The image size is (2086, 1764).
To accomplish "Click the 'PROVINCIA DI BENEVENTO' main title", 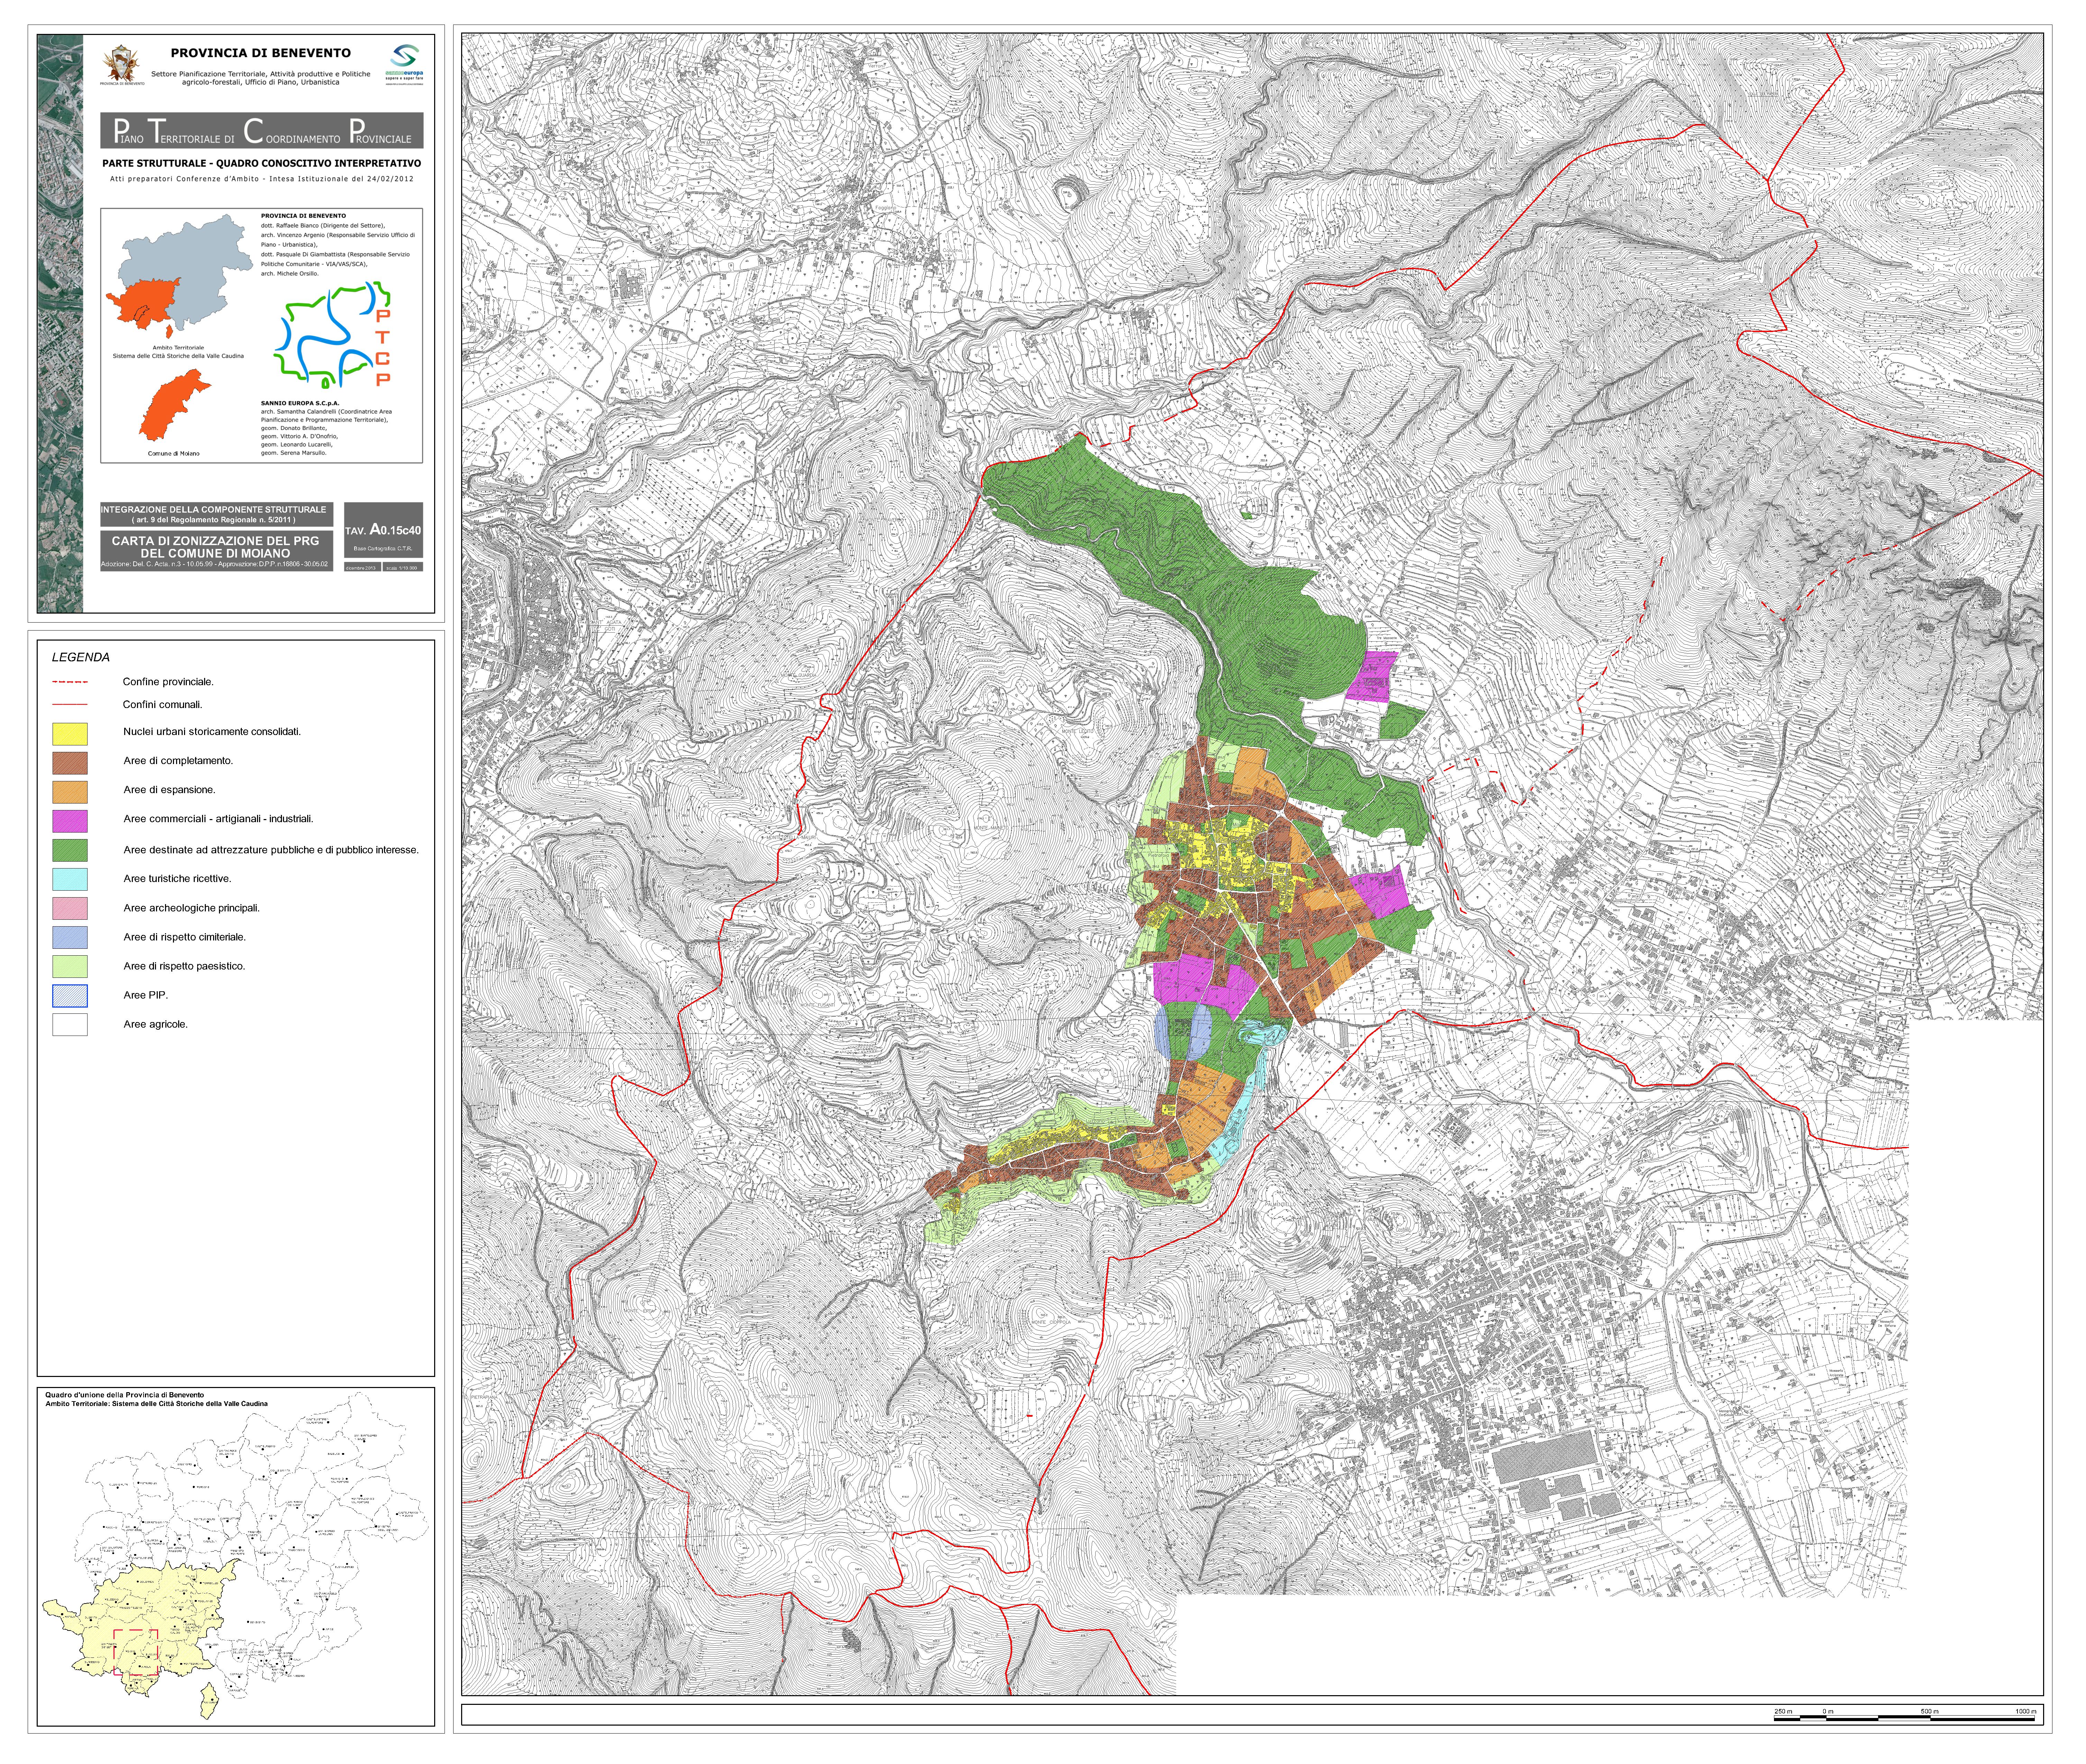I will 261,53.
